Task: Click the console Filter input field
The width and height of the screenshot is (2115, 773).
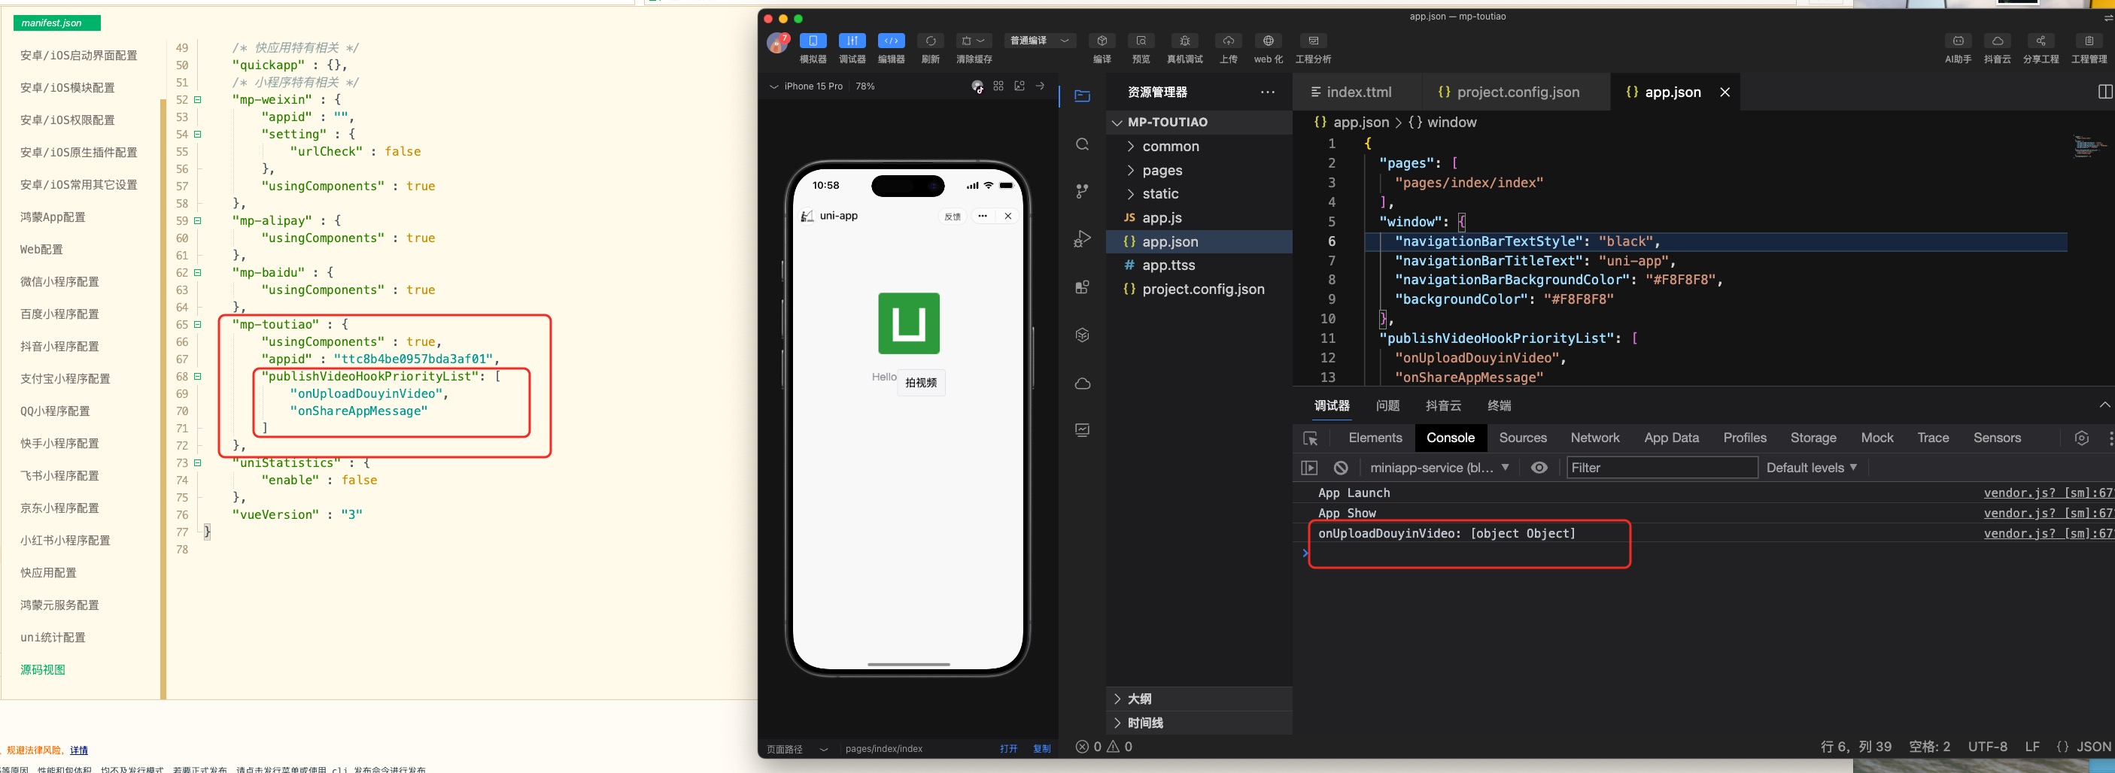Action: pos(1661,468)
